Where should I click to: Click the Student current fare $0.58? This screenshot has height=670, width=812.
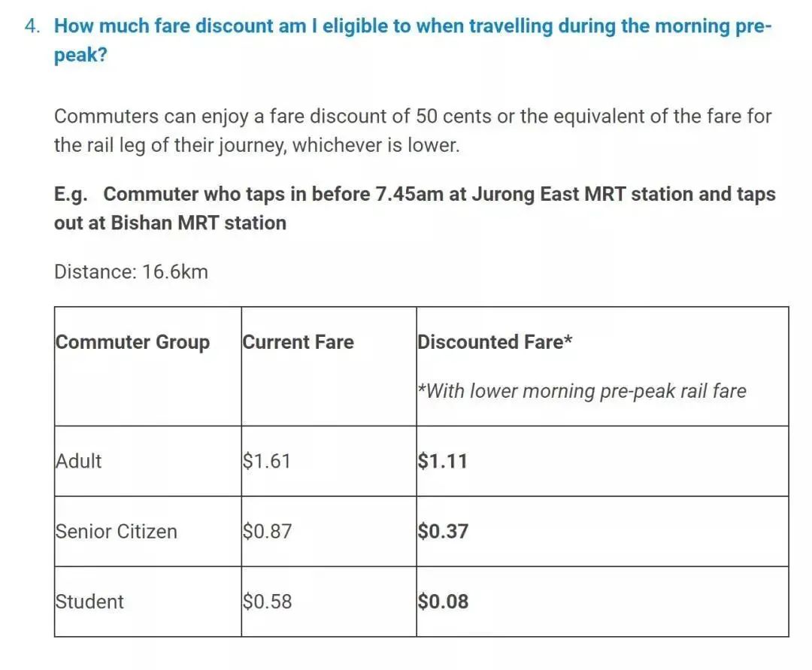(x=267, y=602)
